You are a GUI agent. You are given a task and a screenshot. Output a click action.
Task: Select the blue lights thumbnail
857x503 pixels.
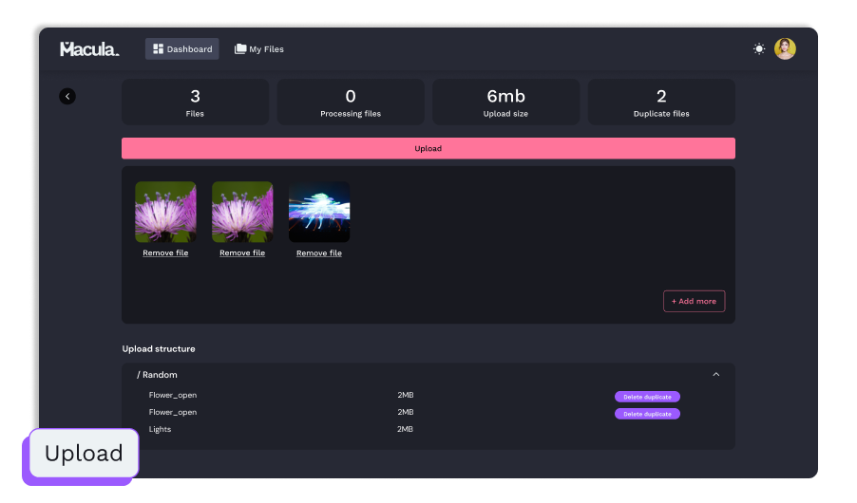[319, 212]
